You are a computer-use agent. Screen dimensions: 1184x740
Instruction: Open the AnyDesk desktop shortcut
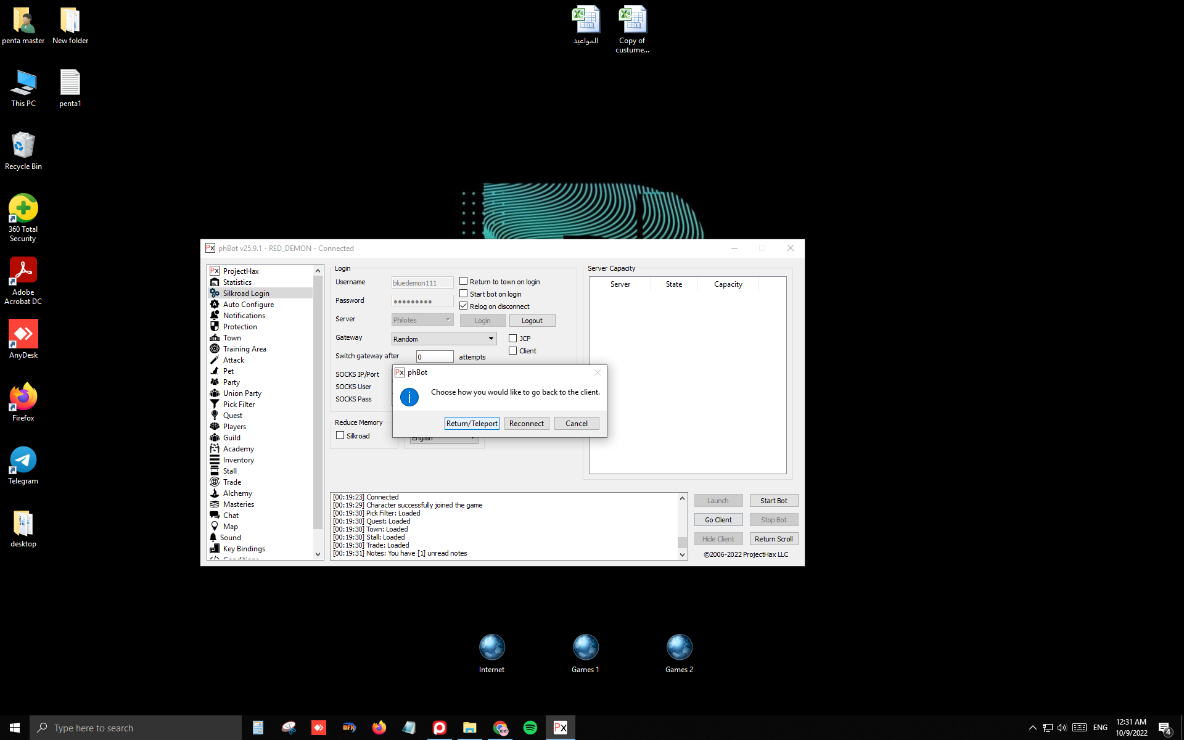pyautogui.click(x=23, y=334)
